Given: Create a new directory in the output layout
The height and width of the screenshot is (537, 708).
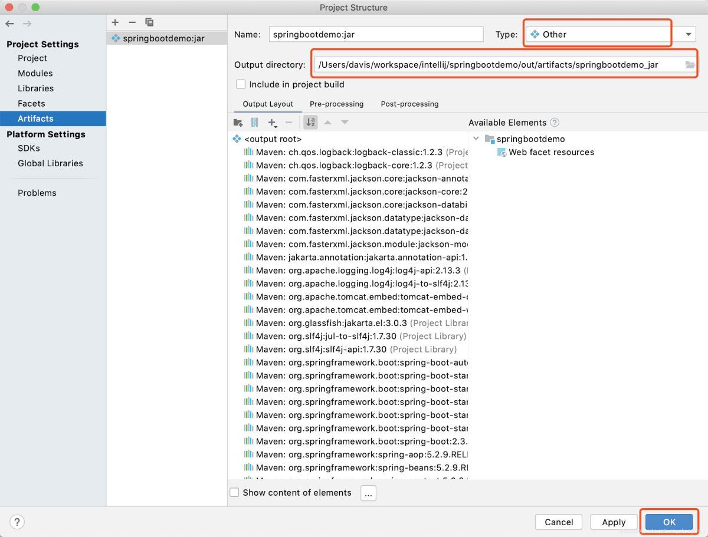Looking at the screenshot, I should (238, 122).
